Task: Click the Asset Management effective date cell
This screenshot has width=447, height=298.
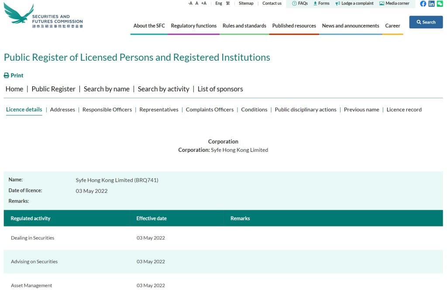Action: click(x=151, y=285)
